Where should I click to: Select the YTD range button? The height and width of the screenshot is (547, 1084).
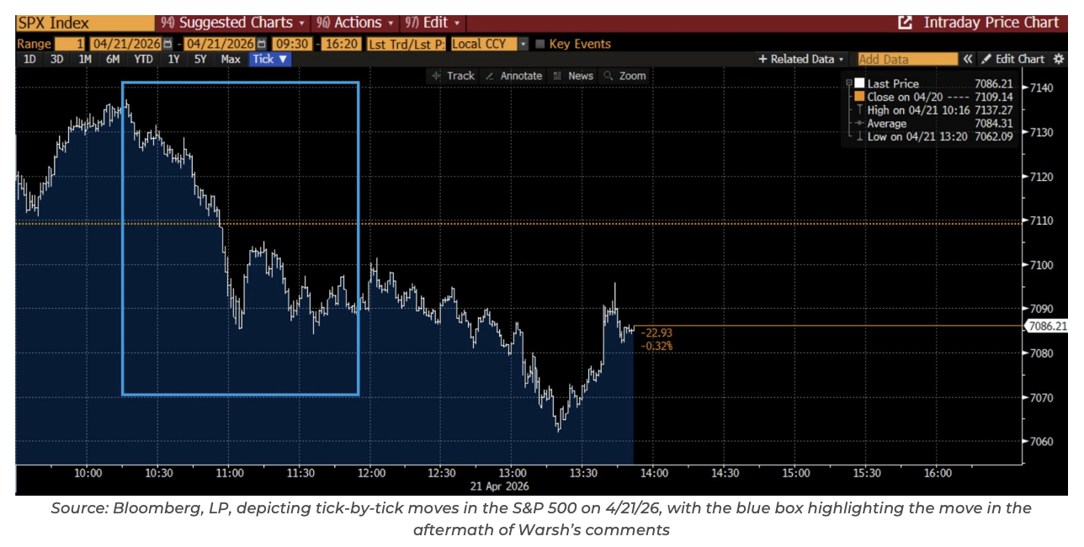pos(143,59)
